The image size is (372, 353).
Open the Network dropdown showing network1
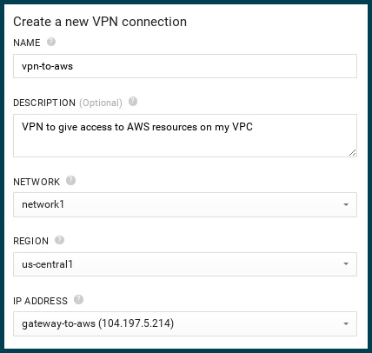(185, 204)
